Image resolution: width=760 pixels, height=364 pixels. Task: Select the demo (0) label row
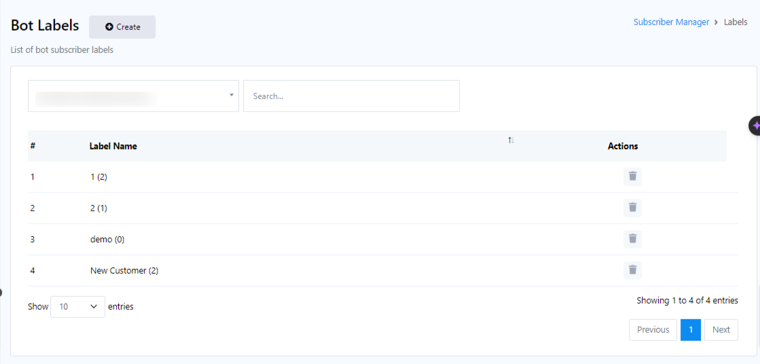click(107, 239)
